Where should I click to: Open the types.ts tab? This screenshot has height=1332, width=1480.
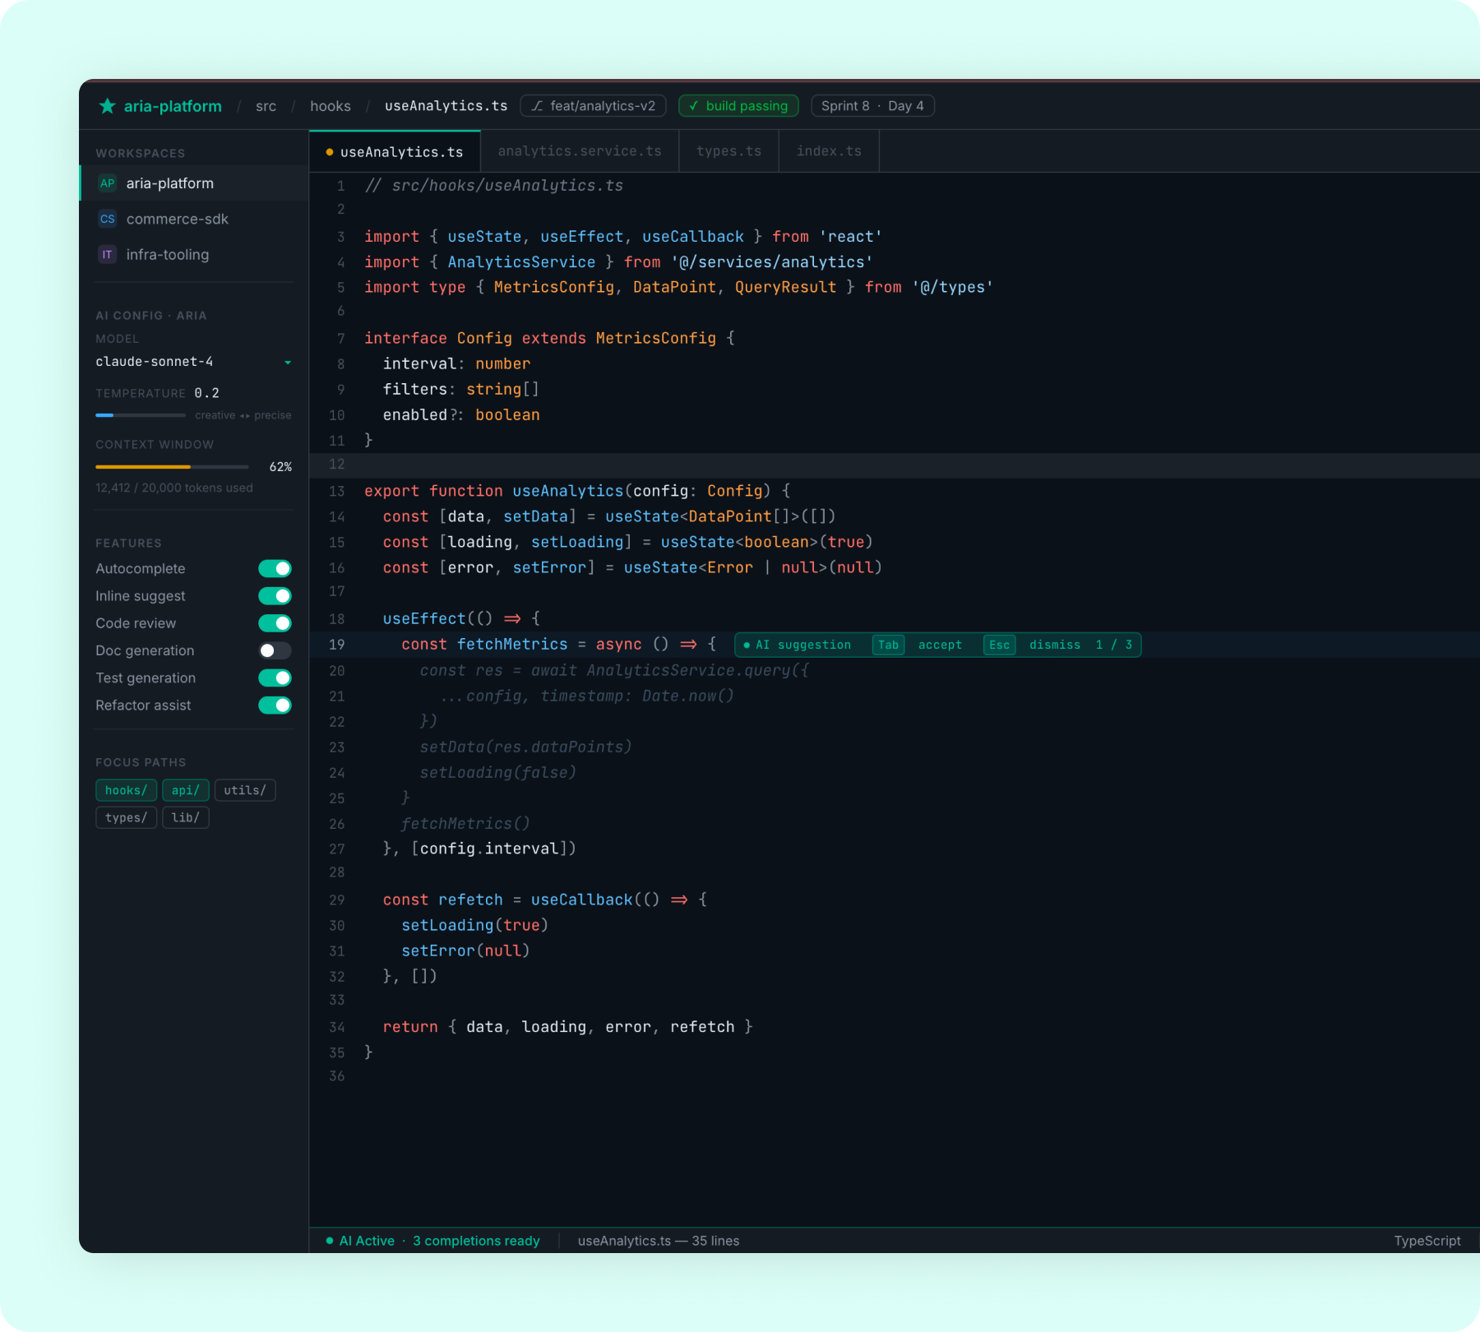(728, 150)
